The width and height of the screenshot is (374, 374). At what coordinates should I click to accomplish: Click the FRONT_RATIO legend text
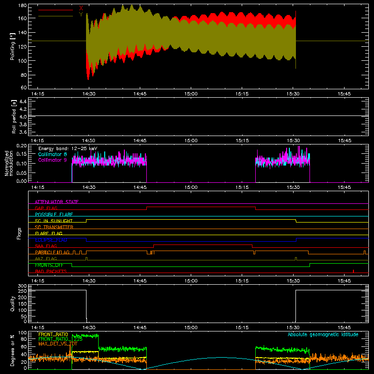pos(53,334)
